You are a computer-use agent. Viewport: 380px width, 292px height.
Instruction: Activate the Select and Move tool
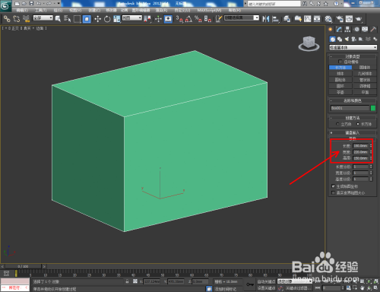(97, 19)
